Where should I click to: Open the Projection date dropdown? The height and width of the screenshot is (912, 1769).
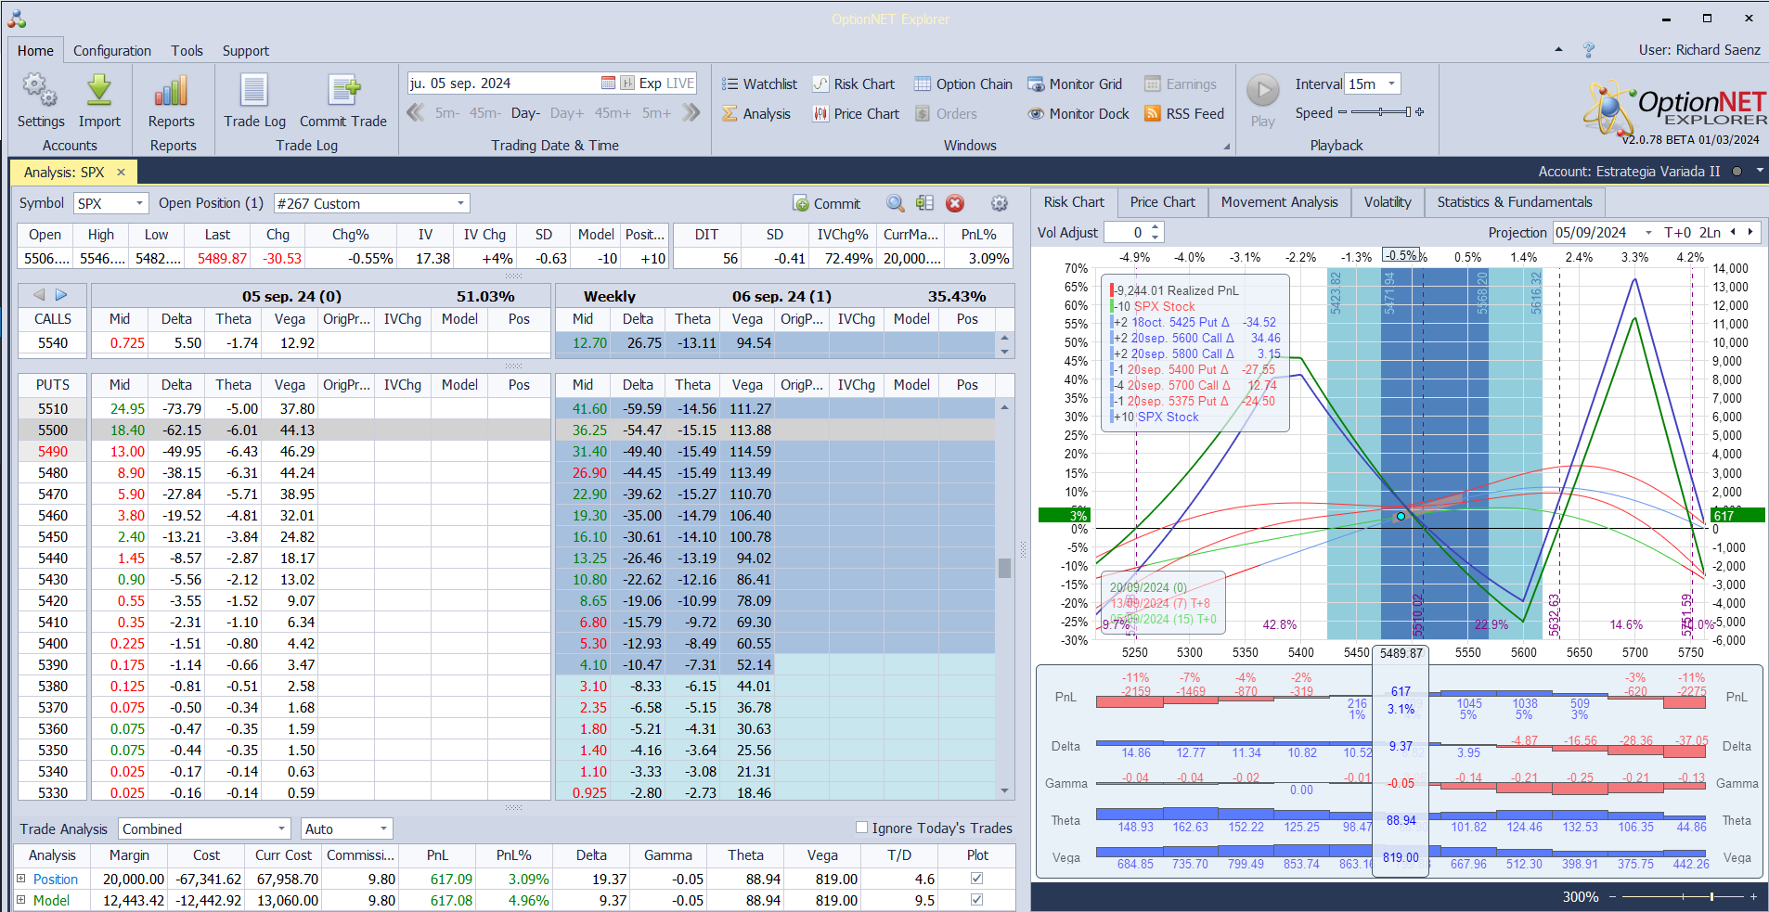[1648, 232]
